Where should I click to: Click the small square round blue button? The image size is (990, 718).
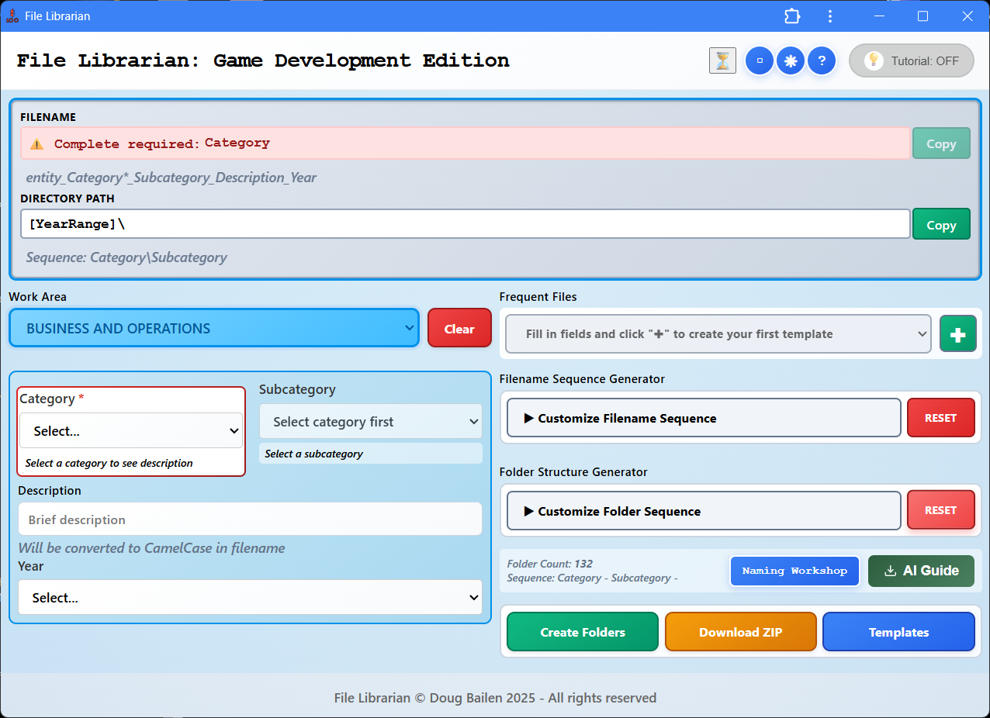pyautogui.click(x=760, y=60)
